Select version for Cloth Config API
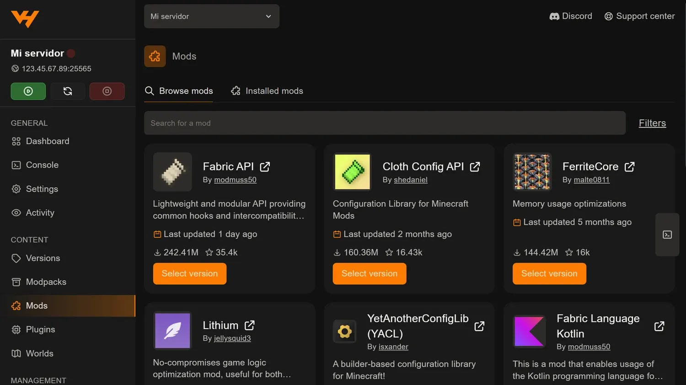 (x=370, y=273)
